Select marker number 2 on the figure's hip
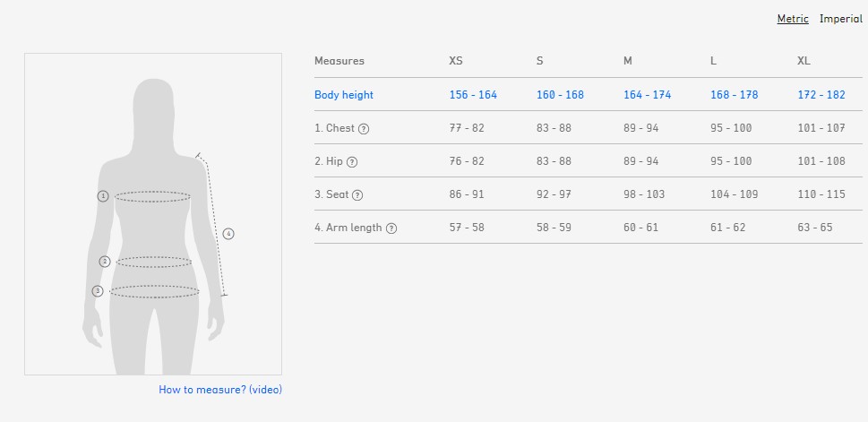The image size is (868, 422). point(105,262)
